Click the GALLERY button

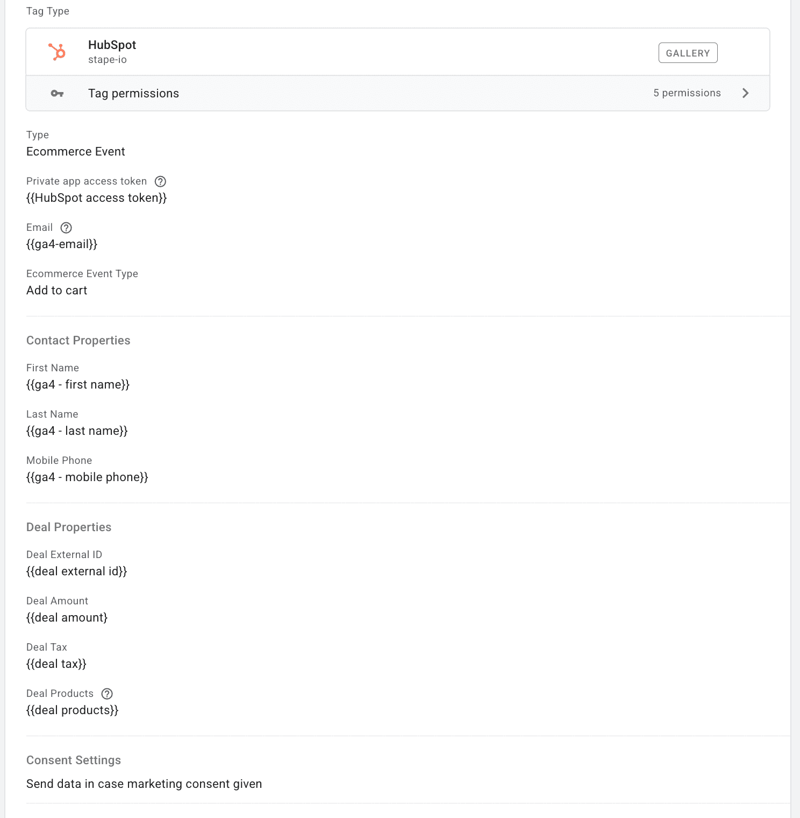[688, 52]
